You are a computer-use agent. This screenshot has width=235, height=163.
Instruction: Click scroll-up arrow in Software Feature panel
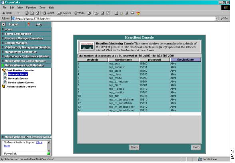click(49, 142)
